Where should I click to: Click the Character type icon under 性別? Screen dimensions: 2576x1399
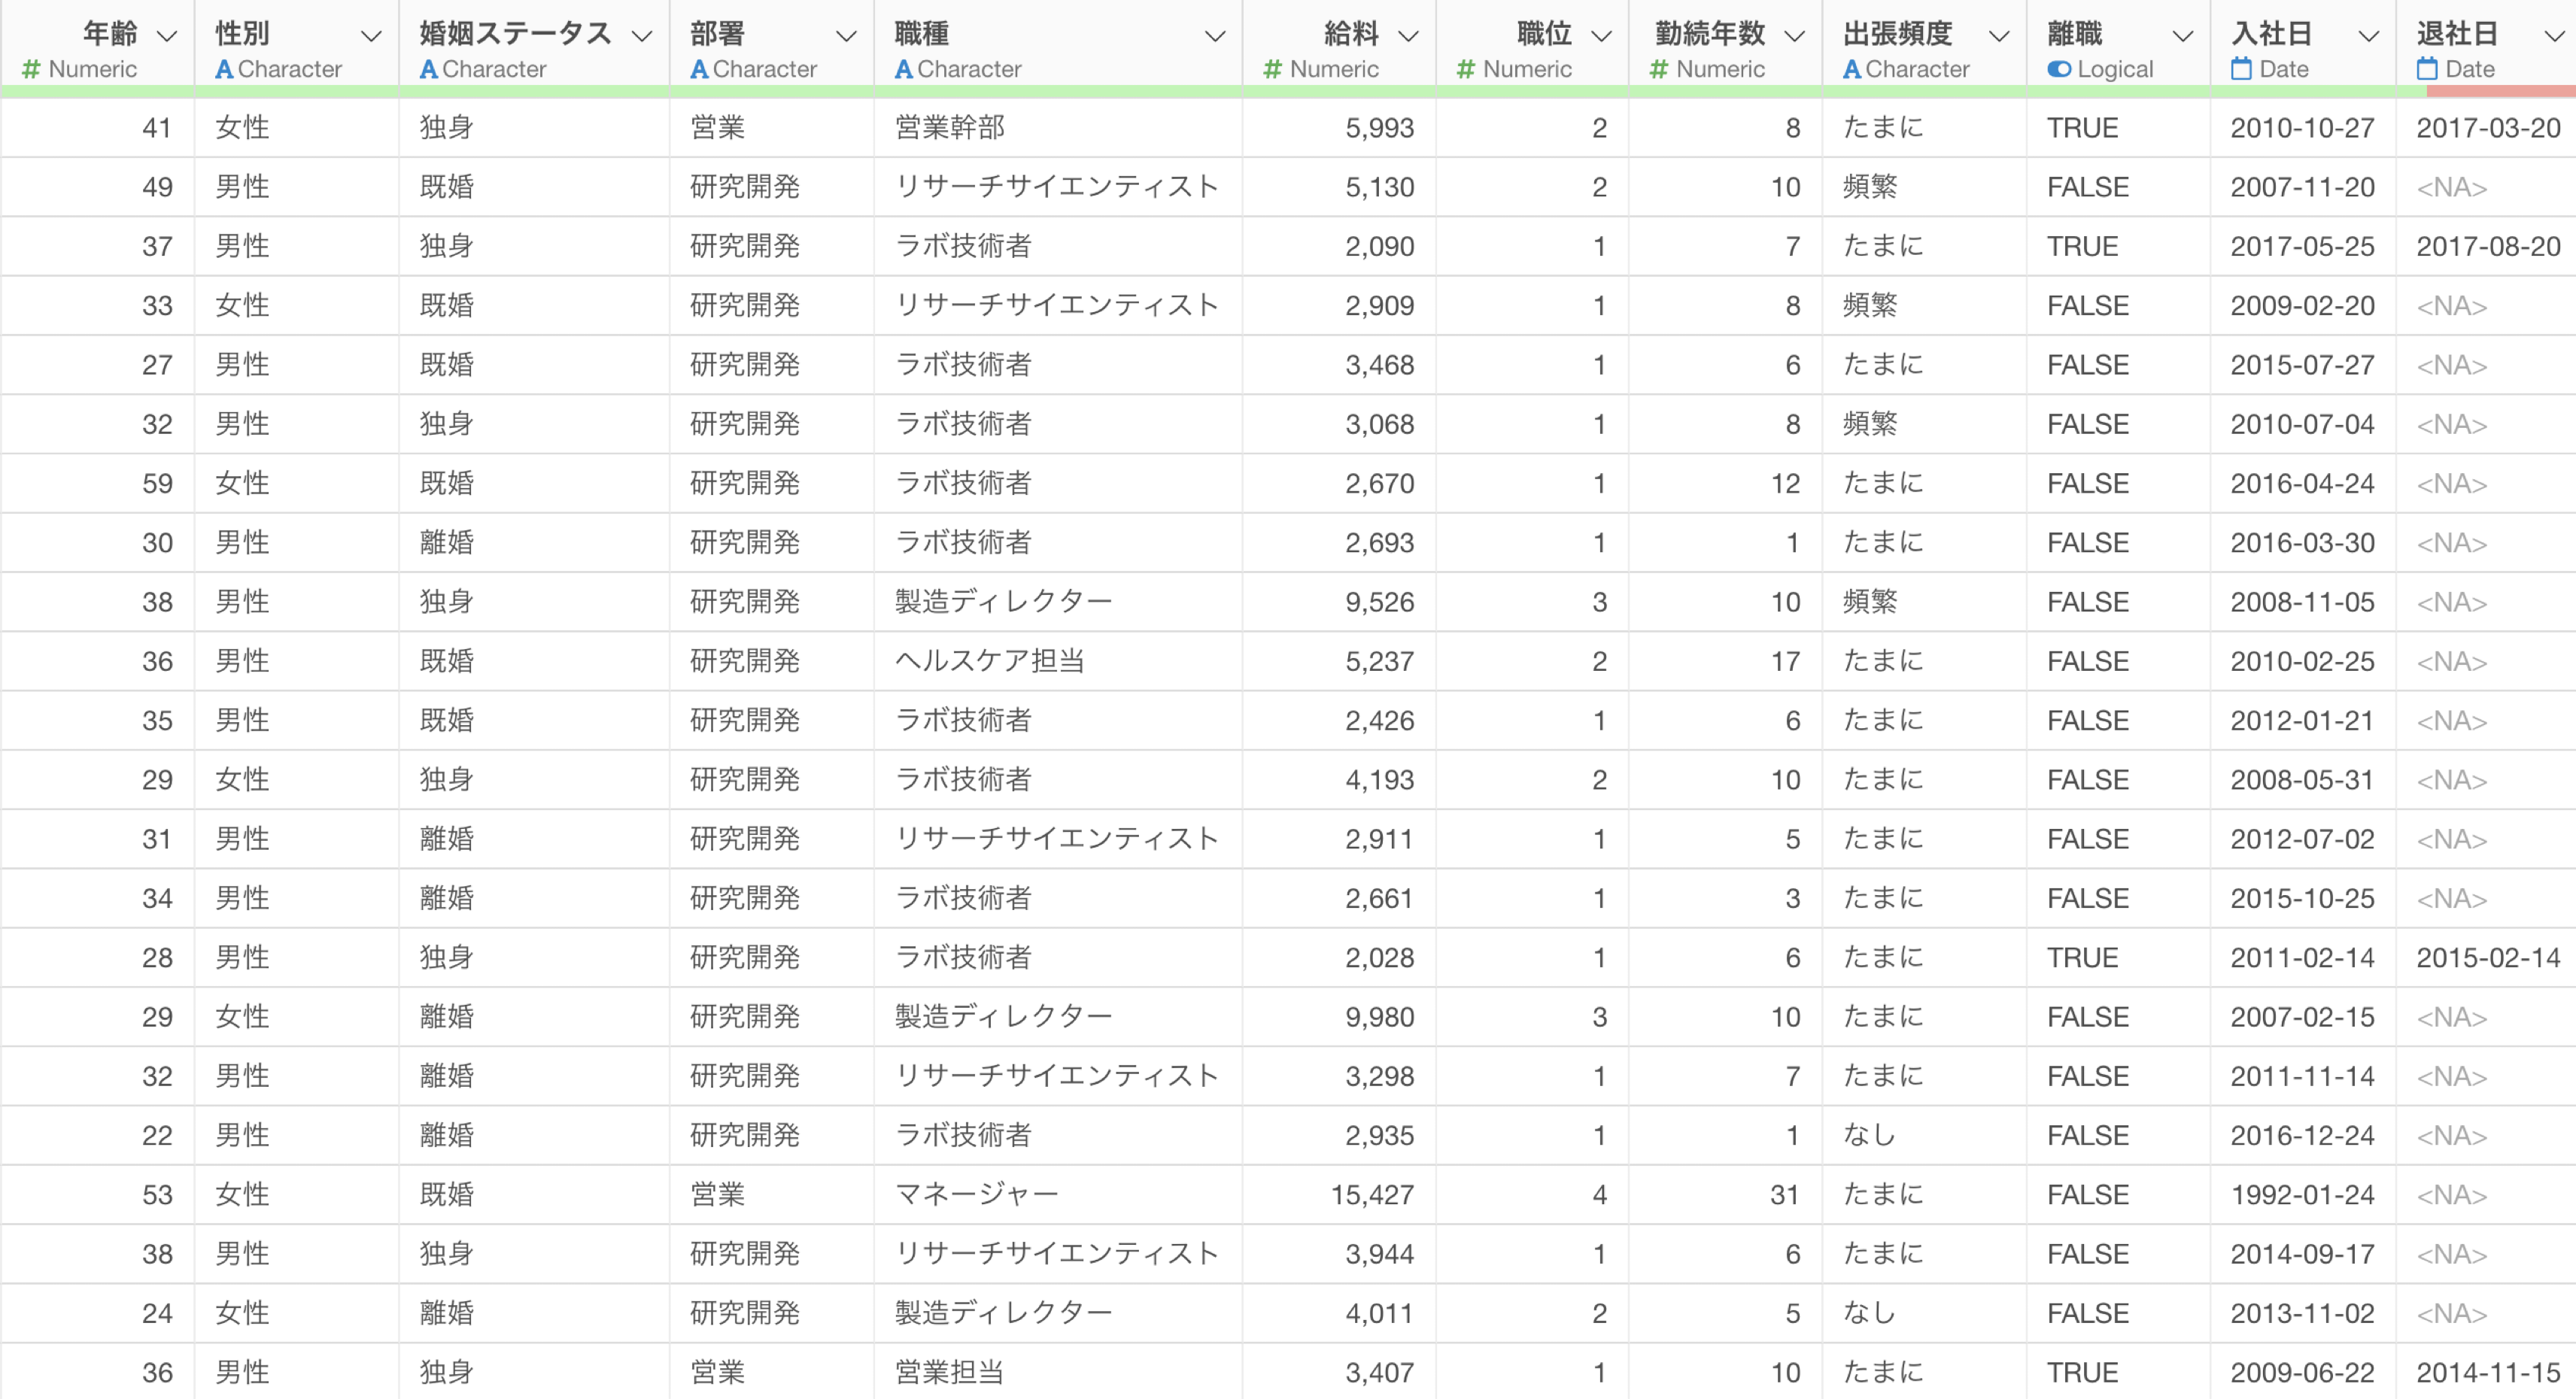pyautogui.click(x=224, y=69)
